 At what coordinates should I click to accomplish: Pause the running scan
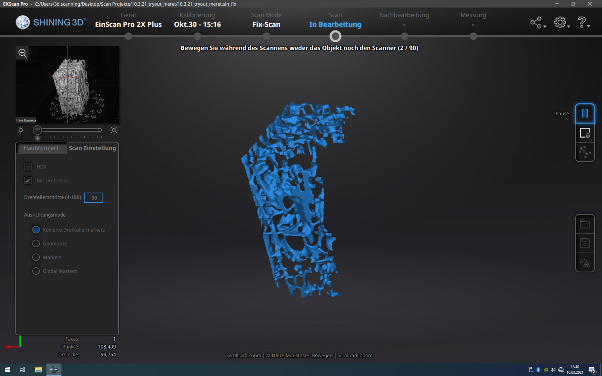pyautogui.click(x=585, y=114)
